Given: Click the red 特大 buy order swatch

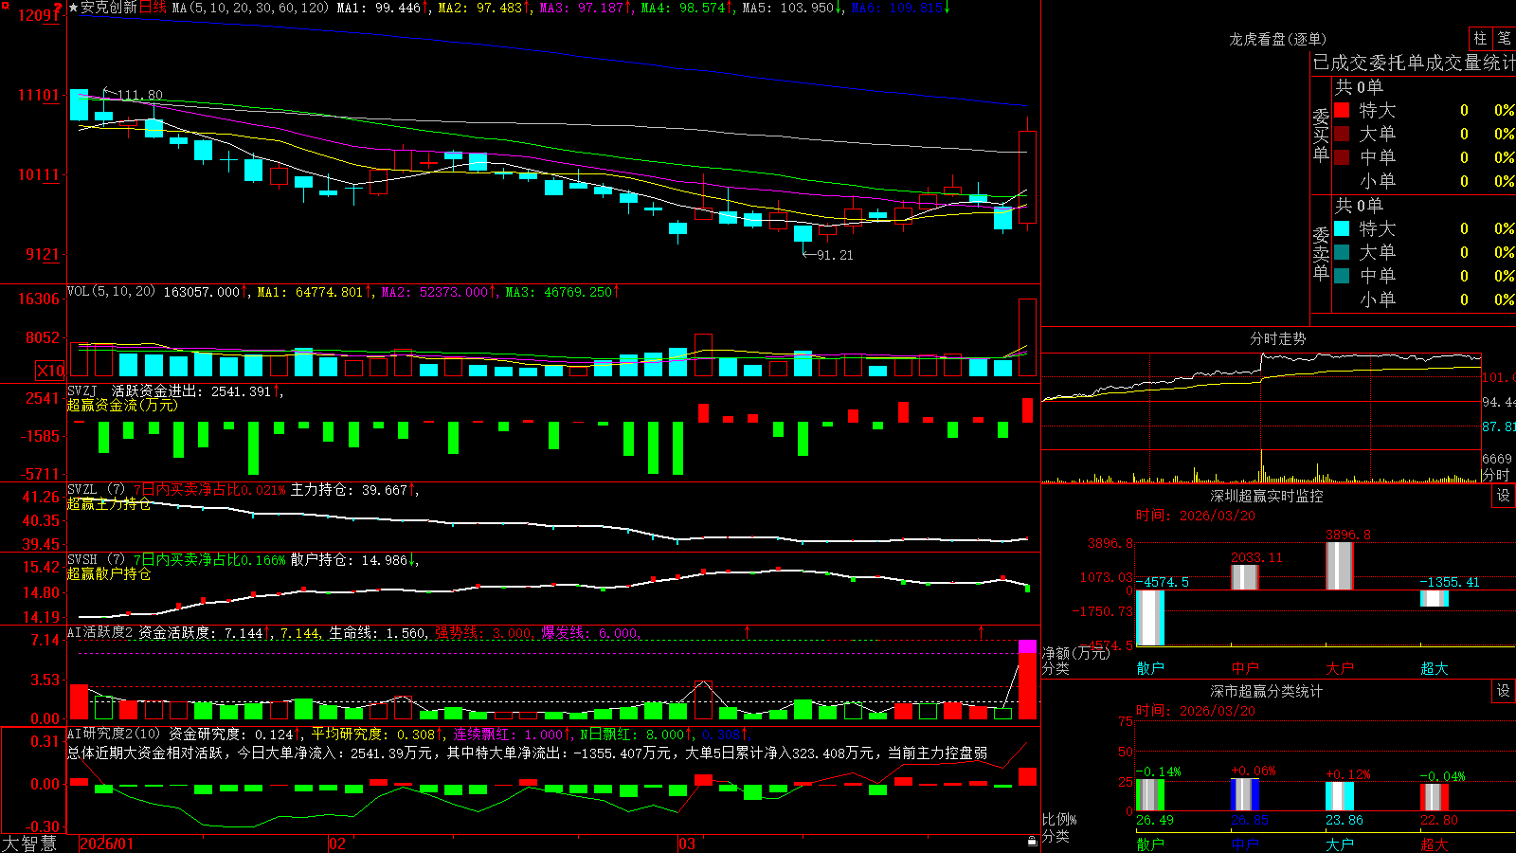Looking at the screenshot, I should (1342, 110).
